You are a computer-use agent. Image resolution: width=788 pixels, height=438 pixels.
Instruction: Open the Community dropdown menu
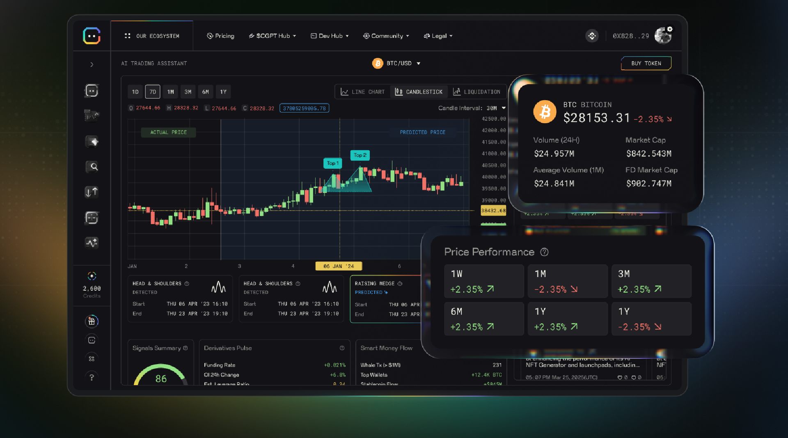pyautogui.click(x=385, y=36)
